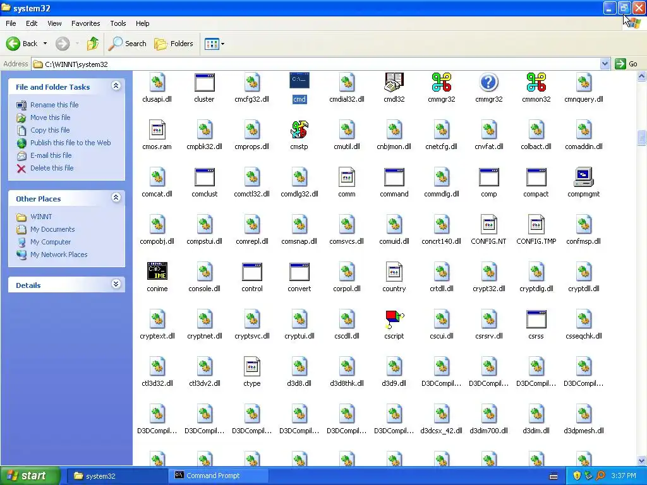Open My Computer link
Screen dimensions: 647x485
coord(51,242)
